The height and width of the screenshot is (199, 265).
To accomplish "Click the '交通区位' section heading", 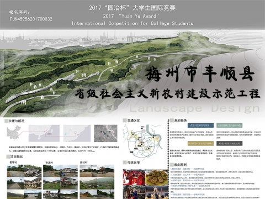I will 134,121.
